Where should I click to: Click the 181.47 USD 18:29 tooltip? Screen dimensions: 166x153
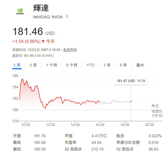click(x=131, y=81)
